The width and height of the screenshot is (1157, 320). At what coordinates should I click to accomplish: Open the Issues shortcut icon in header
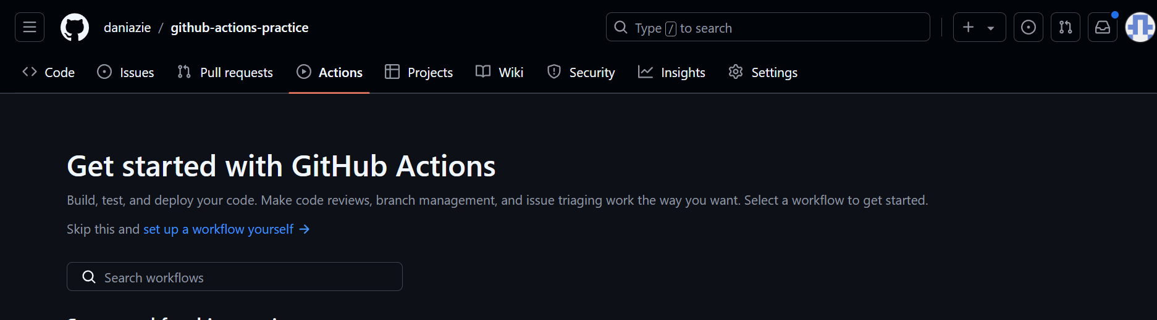(x=1028, y=27)
